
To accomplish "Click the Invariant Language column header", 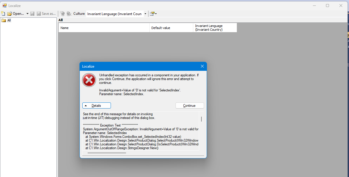I will 215,28.
